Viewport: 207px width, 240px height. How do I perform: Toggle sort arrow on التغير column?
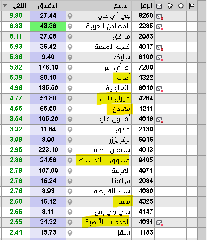point(5,6)
